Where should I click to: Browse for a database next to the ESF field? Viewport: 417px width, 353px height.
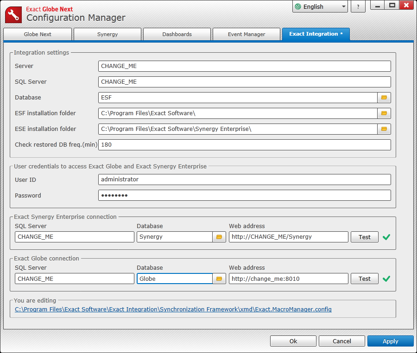385,98
